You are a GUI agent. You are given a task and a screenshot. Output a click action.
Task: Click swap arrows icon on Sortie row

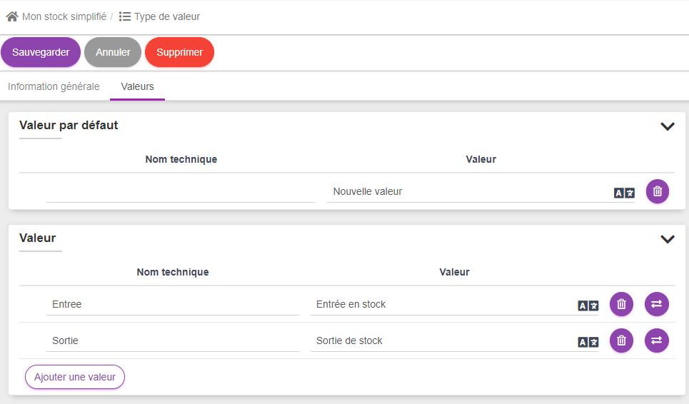click(657, 340)
